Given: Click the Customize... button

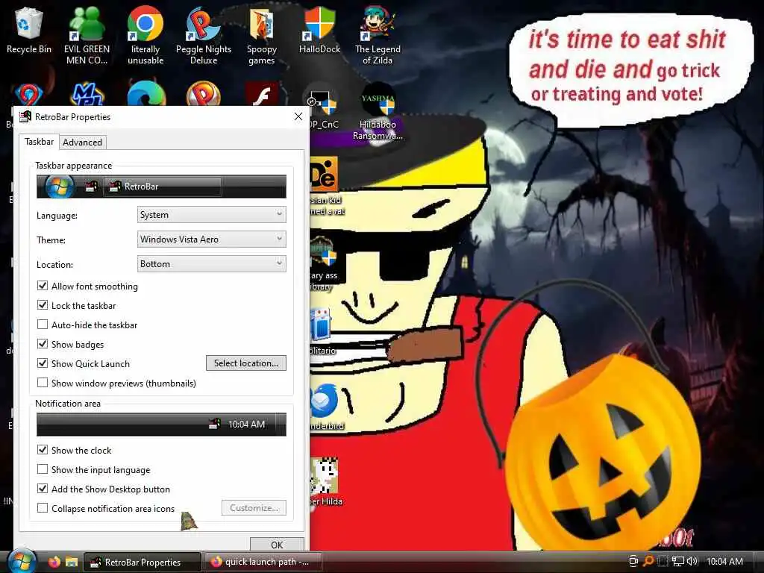Looking at the screenshot, I should 254,507.
